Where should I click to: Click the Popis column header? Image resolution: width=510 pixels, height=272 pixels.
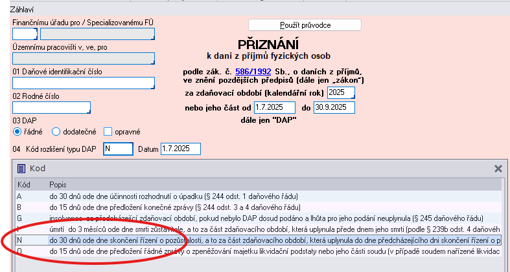57,185
